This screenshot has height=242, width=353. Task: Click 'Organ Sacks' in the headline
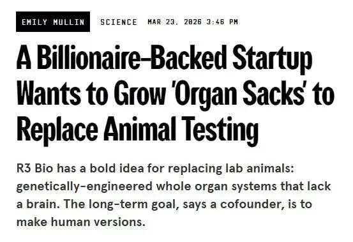[239, 94]
